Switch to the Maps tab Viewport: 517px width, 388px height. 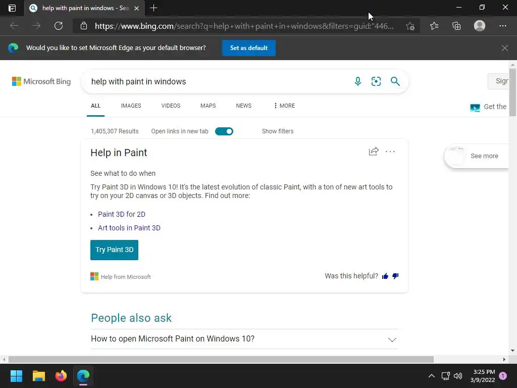tap(208, 106)
